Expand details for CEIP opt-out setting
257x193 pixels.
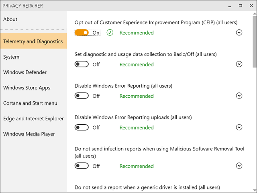pos(239,33)
